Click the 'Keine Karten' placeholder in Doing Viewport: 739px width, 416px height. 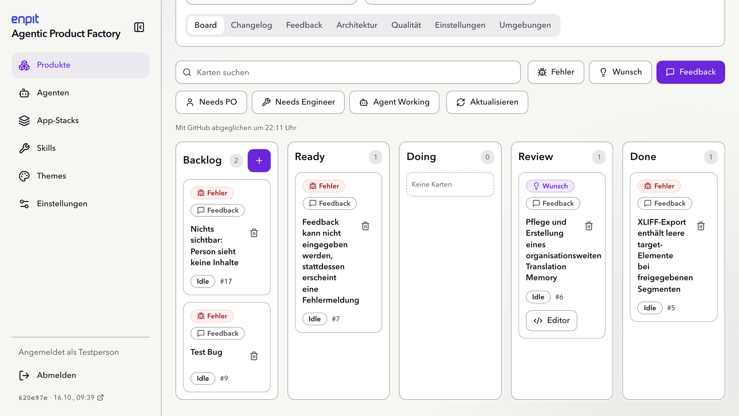tap(450, 184)
